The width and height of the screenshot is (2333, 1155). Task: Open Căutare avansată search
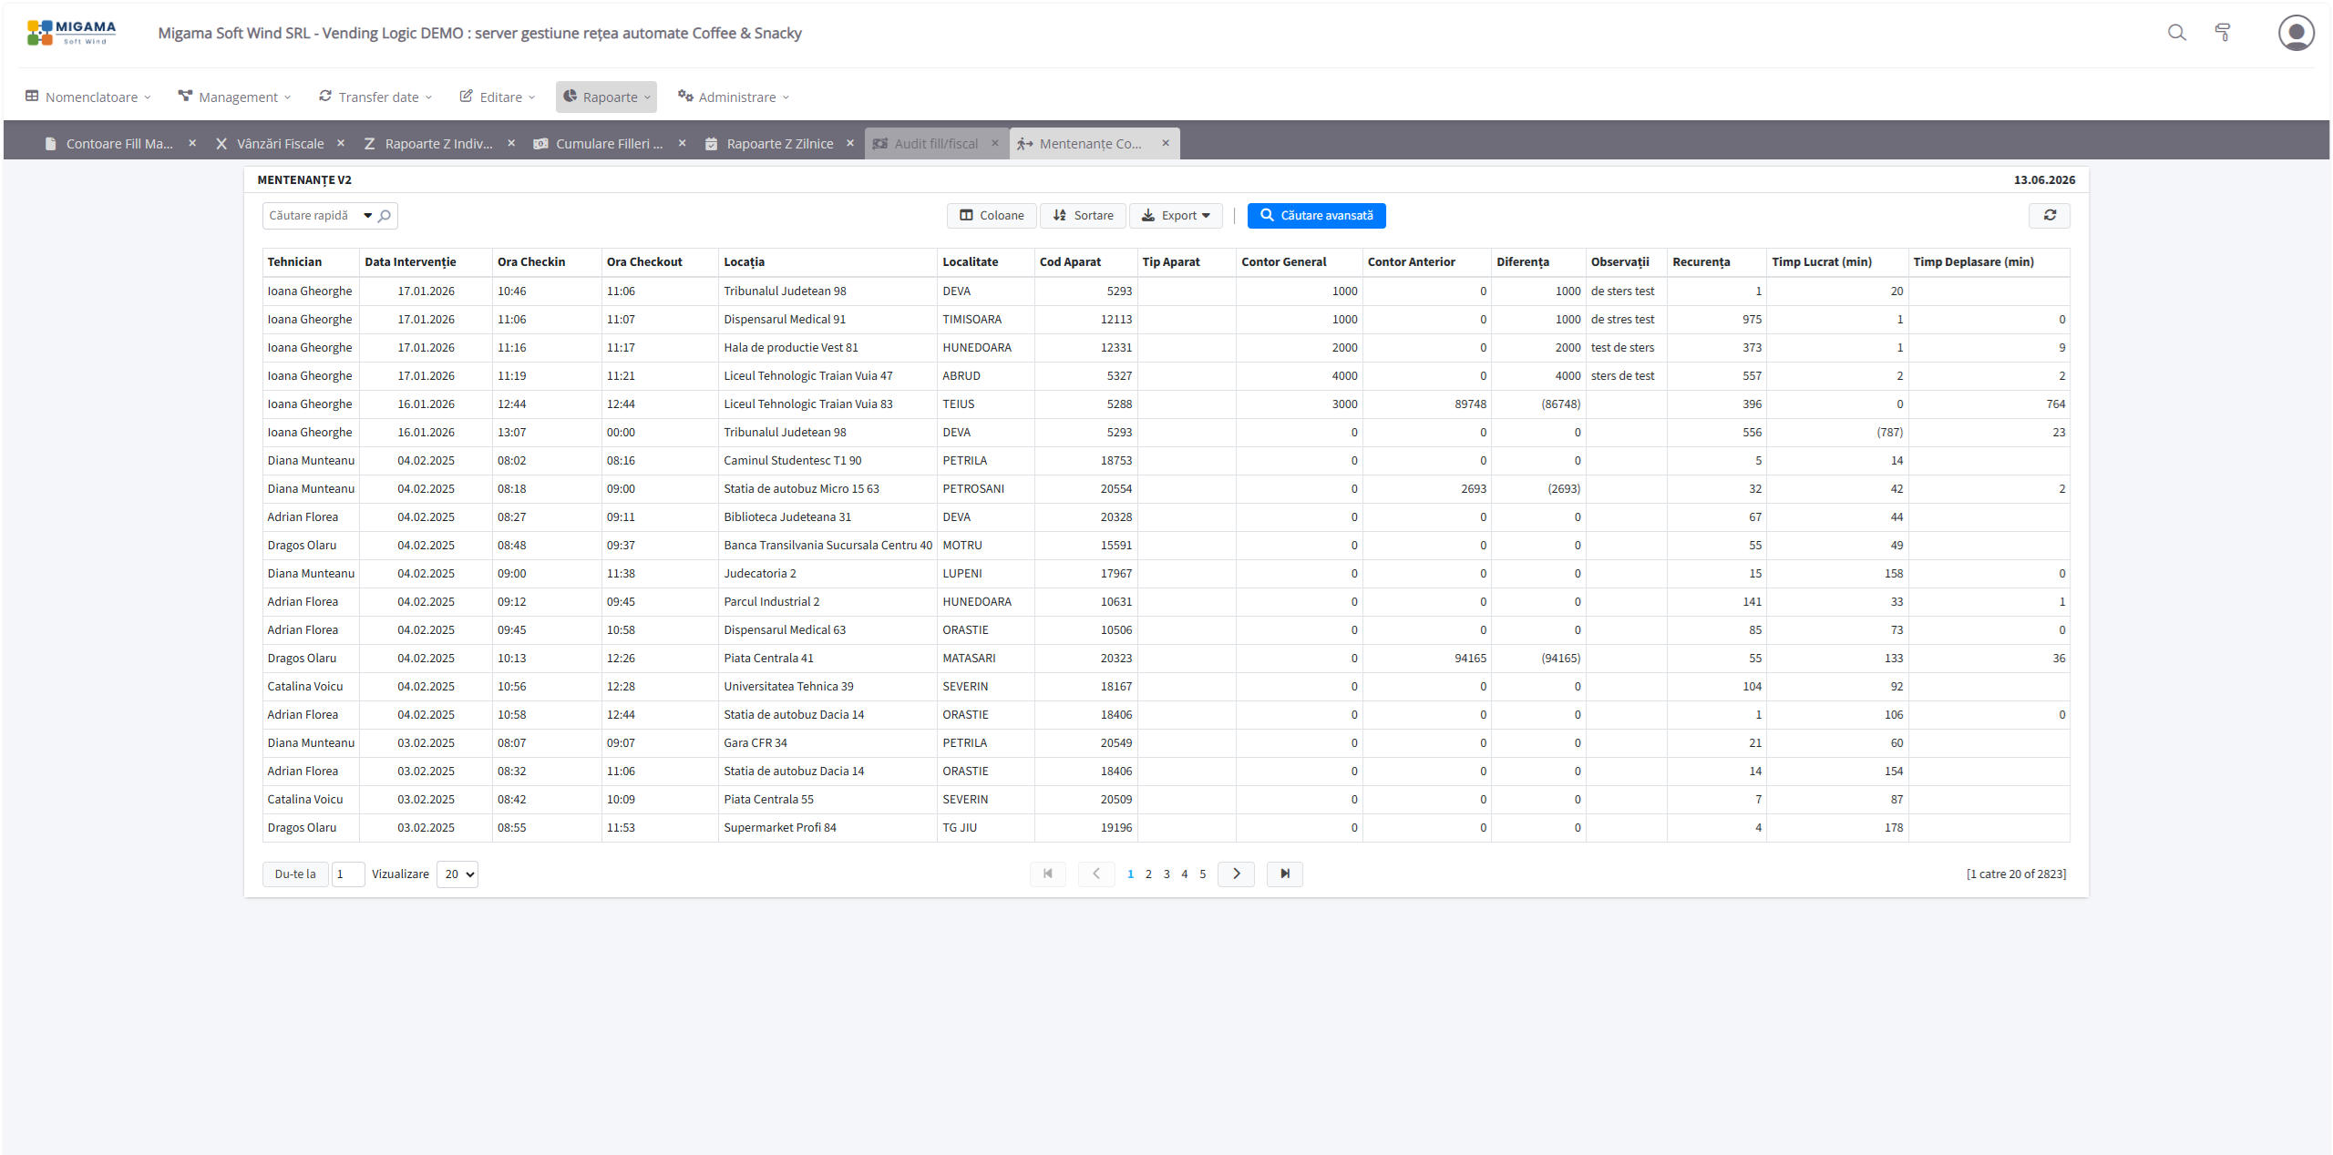pyautogui.click(x=1317, y=216)
